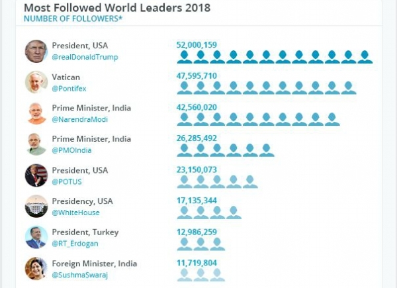Open the @PMOIndia handle link
The height and width of the screenshot is (288, 397).
point(71,150)
